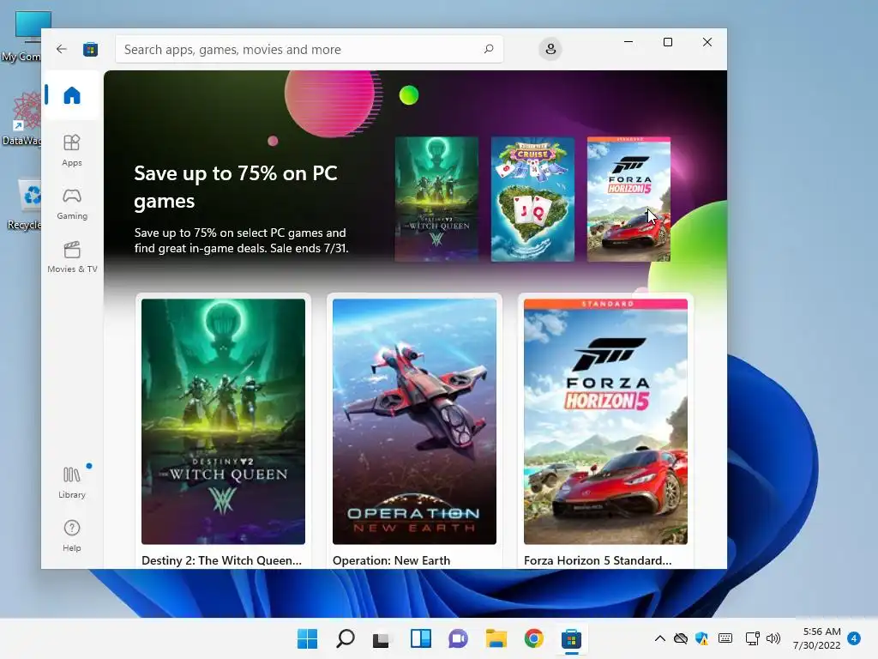This screenshot has height=659, width=878.
Task: Click the search magnifier icon in Store
Action: 488,49
